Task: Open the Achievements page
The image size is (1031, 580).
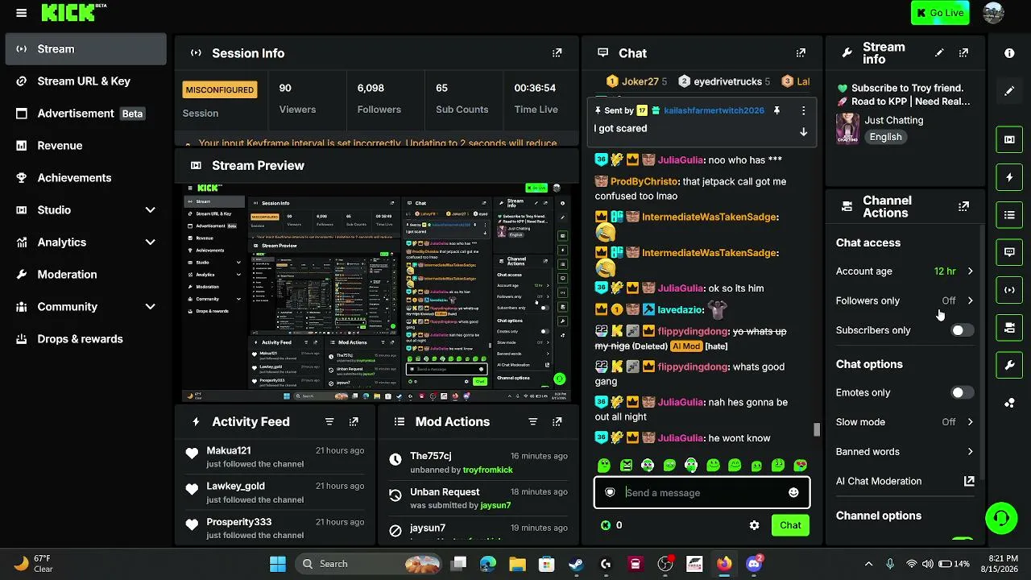Action: (x=85, y=178)
